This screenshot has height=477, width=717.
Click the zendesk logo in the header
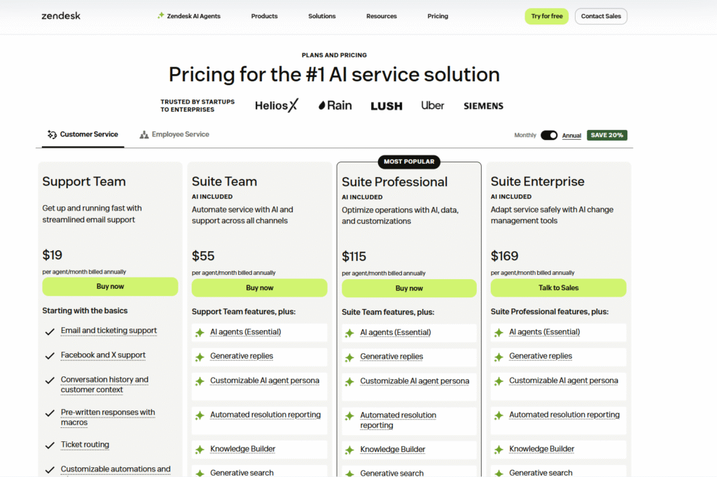coord(60,15)
